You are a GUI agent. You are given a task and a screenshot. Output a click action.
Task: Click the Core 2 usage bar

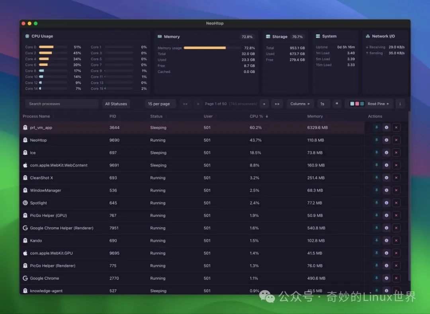click(53, 53)
